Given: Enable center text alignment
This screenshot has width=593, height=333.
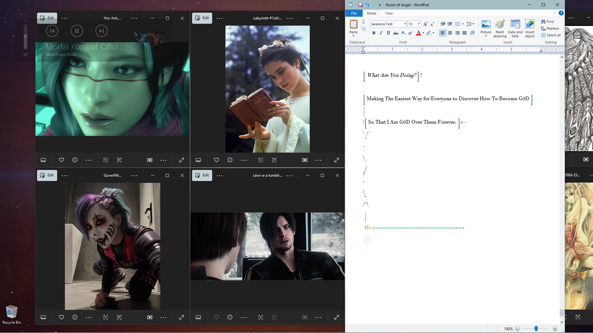Looking at the screenshot, I should [x=450, y=33].
